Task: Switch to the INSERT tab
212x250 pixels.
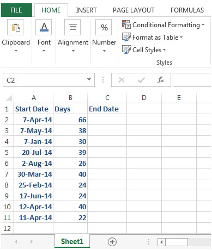Action: coord(86,10)
